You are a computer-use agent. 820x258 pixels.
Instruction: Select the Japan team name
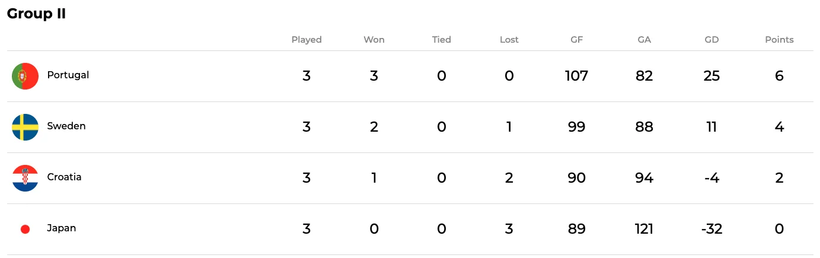62,228
